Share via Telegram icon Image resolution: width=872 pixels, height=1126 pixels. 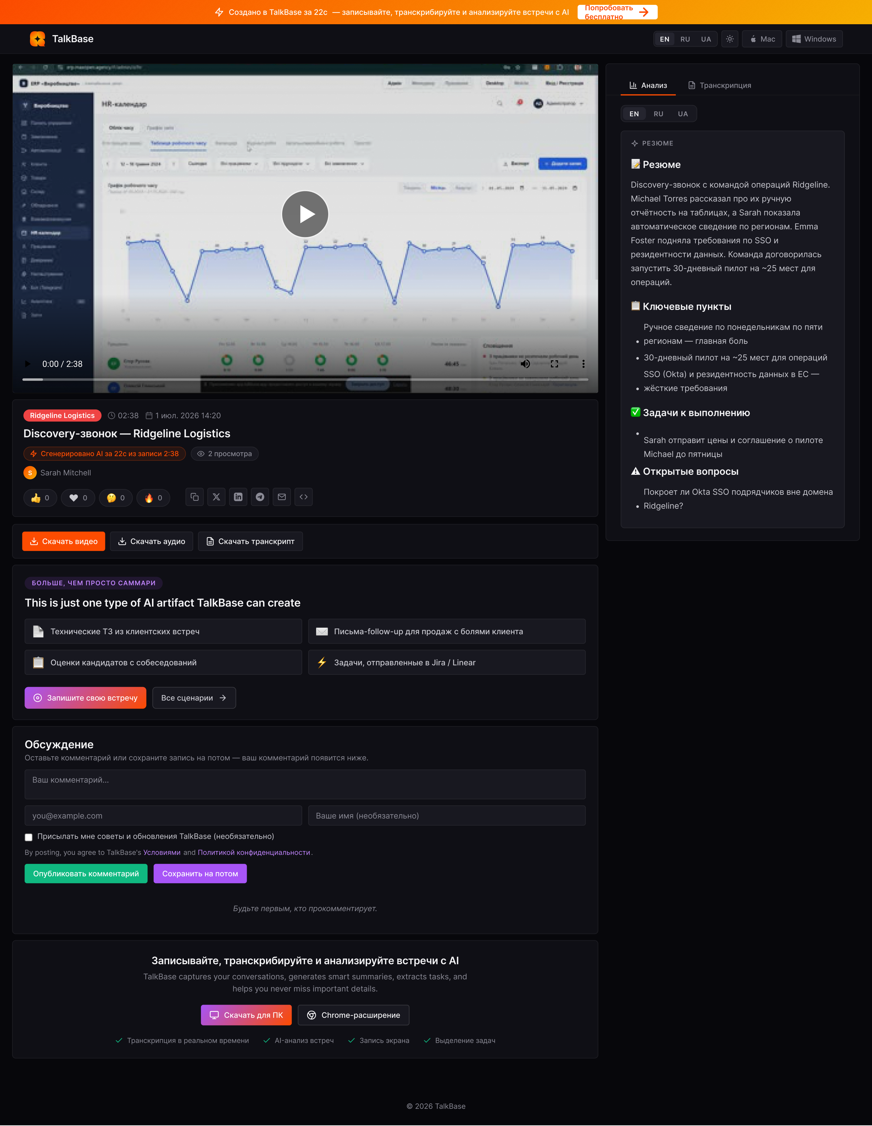click(260, 497)
